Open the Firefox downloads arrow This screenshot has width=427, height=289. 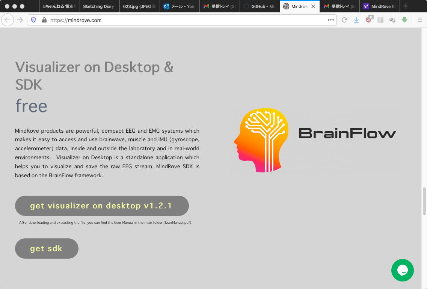tap(356, 20)
